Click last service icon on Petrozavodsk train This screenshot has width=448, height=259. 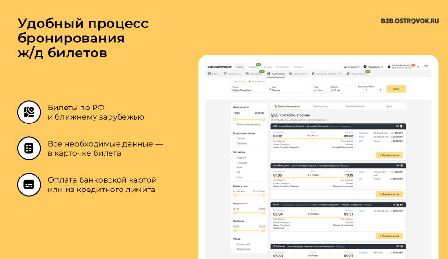coord(401,205)
